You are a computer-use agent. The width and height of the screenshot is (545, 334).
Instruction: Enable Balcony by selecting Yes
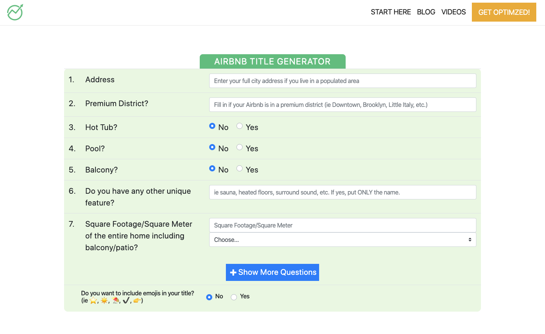(240, 168)
